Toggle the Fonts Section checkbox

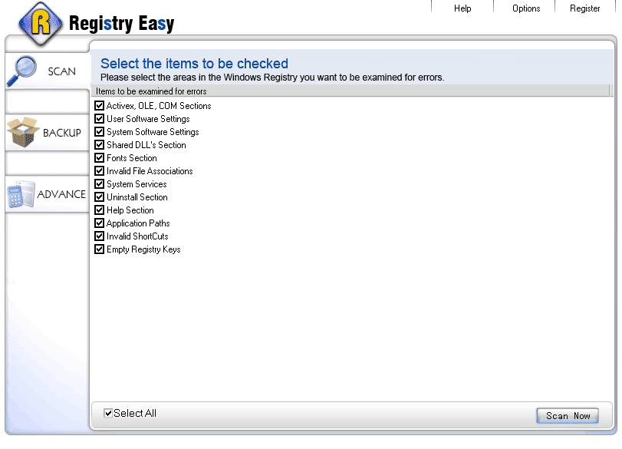[99, 158]
